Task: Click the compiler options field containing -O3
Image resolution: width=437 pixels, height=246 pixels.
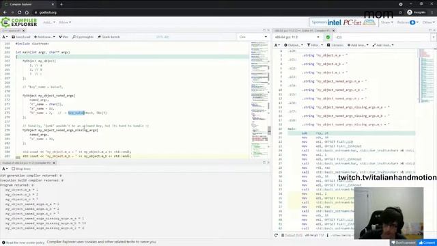Action: coord(382,37)
